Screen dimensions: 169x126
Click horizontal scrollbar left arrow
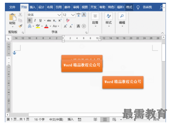7,115
